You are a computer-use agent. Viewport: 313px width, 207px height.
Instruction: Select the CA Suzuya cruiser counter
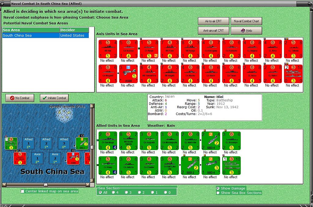[x=128, y=49]
